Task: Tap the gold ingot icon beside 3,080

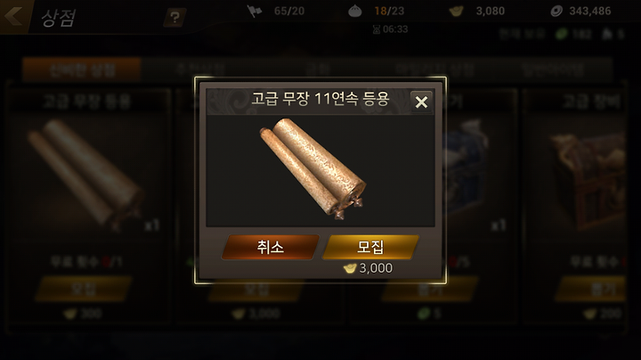Action: click(456, 11)
